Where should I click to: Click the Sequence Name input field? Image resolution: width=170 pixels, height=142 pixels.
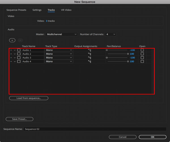[x=95, y=129]
